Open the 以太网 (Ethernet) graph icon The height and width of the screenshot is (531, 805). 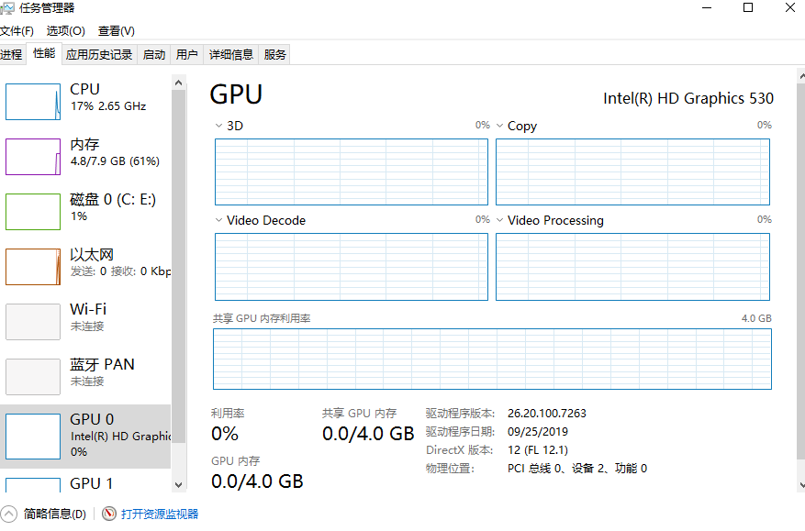coord(33,266)
